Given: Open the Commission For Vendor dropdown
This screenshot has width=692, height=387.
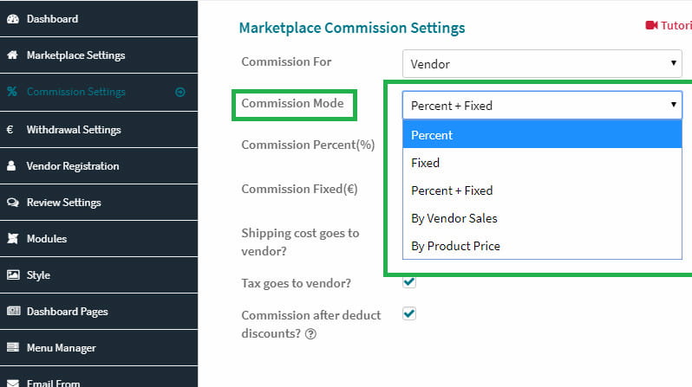Looking at the screenshot, I should [x=542, y=64].
